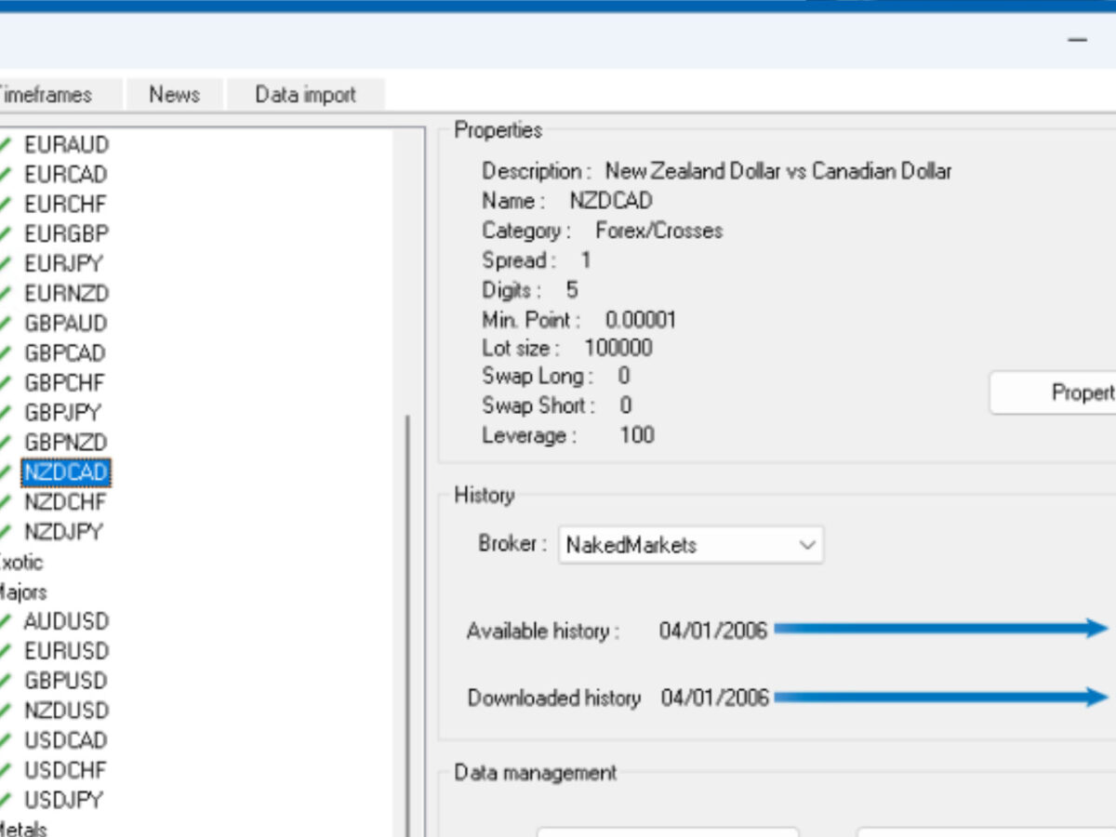
Task: Open the Broker dropdown showing NakedMarkets
Action: tap(805, 544)
